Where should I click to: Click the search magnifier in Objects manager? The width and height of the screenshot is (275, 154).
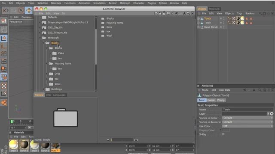(261, 13)
